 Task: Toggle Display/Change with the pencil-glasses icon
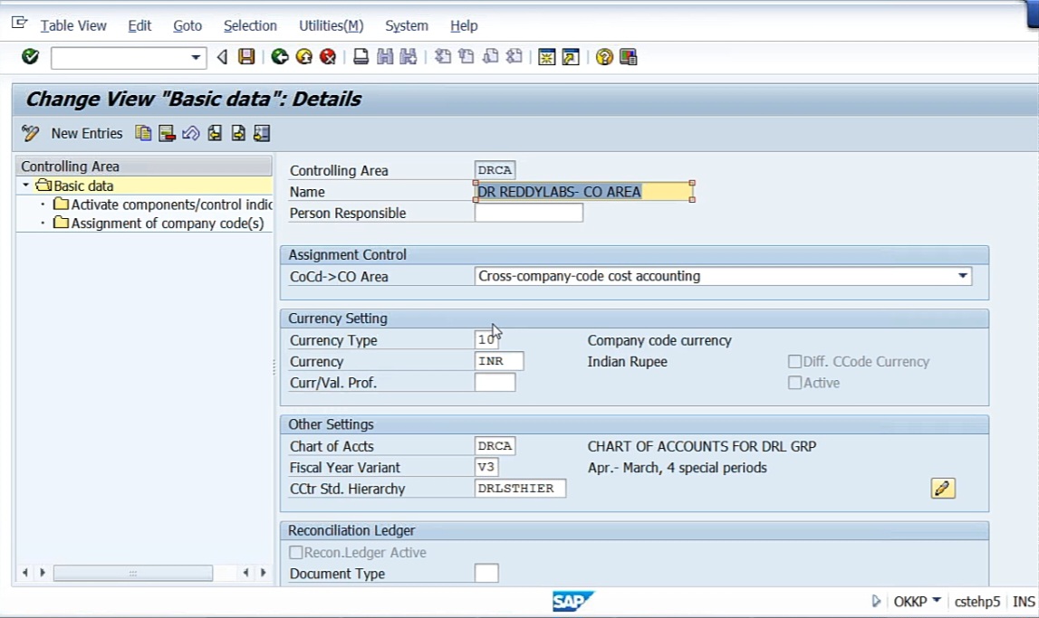(x=30, y=133)
